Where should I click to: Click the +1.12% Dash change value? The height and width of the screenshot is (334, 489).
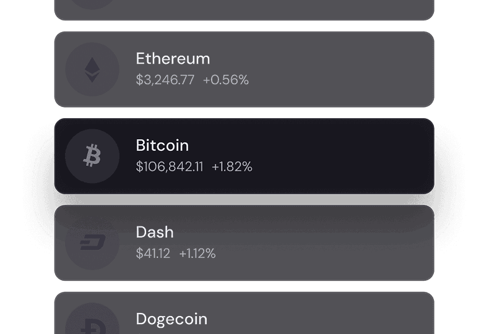(x=197, y=253)
